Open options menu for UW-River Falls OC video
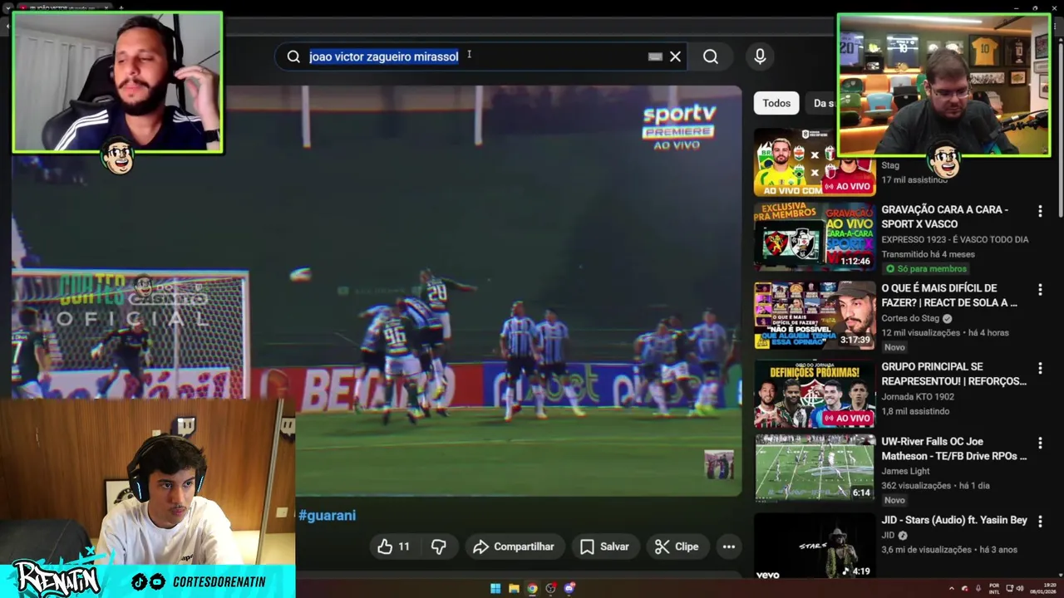1064x598 pixels. (1040, 444)
